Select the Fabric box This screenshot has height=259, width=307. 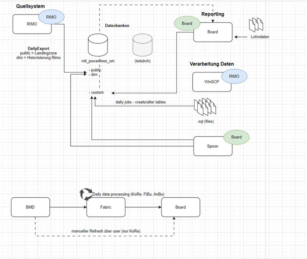pyautogui.click(x=106, y=207)
